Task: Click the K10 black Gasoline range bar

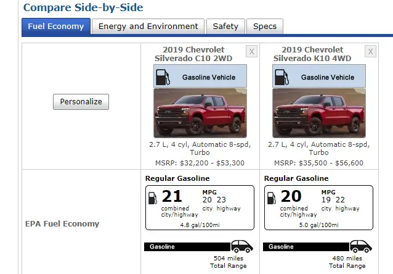Action: click(306, 247)
